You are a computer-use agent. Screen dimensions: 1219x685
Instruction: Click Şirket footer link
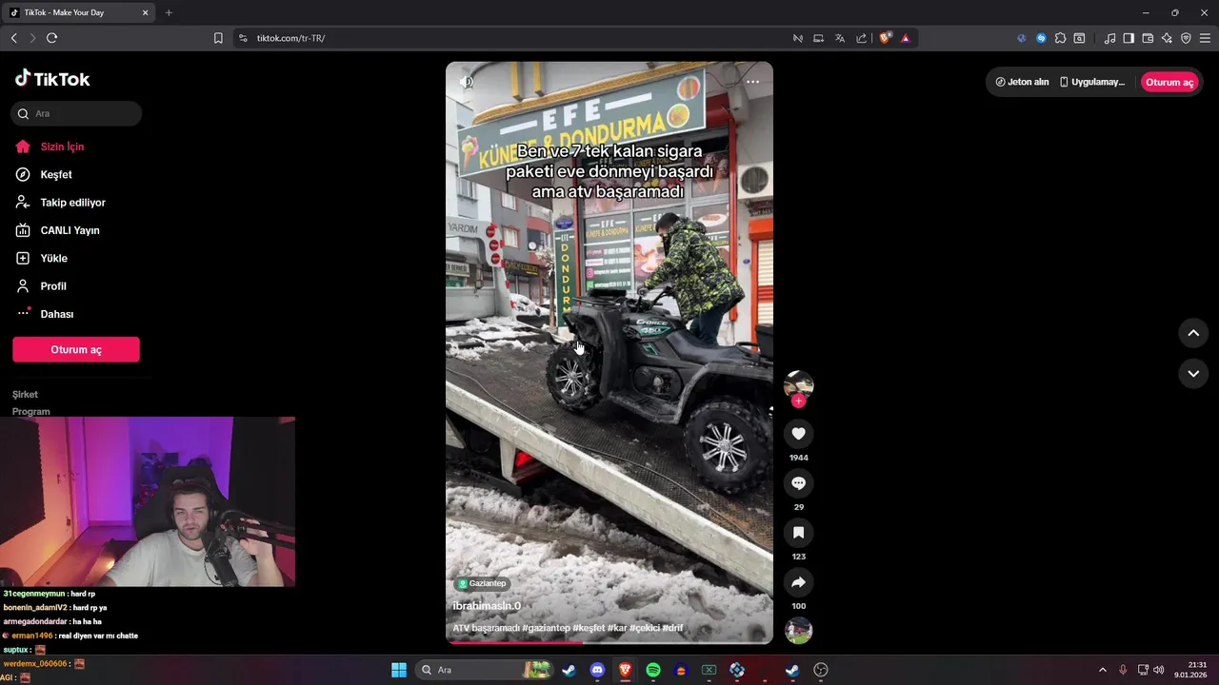[25, 394]
